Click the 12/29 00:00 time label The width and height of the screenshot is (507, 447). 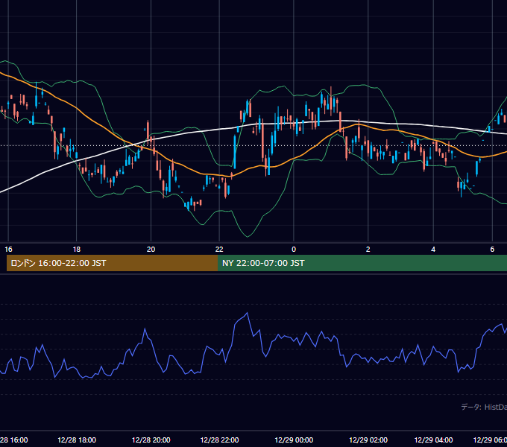coord(294,440)
